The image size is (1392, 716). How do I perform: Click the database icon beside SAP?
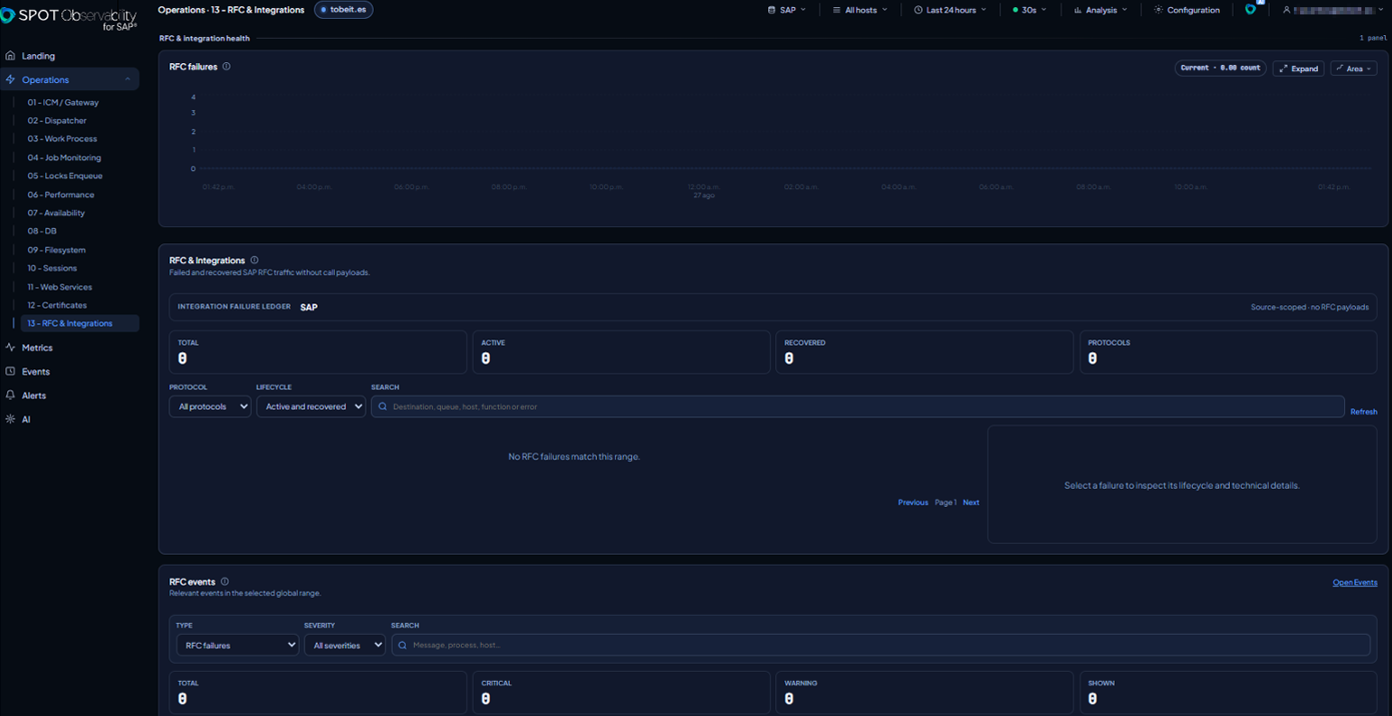[772, 10]
